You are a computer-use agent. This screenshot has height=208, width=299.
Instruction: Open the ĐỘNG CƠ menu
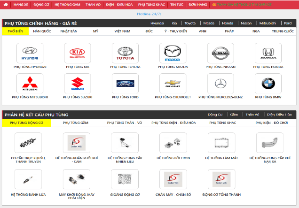tap(41, 4)
